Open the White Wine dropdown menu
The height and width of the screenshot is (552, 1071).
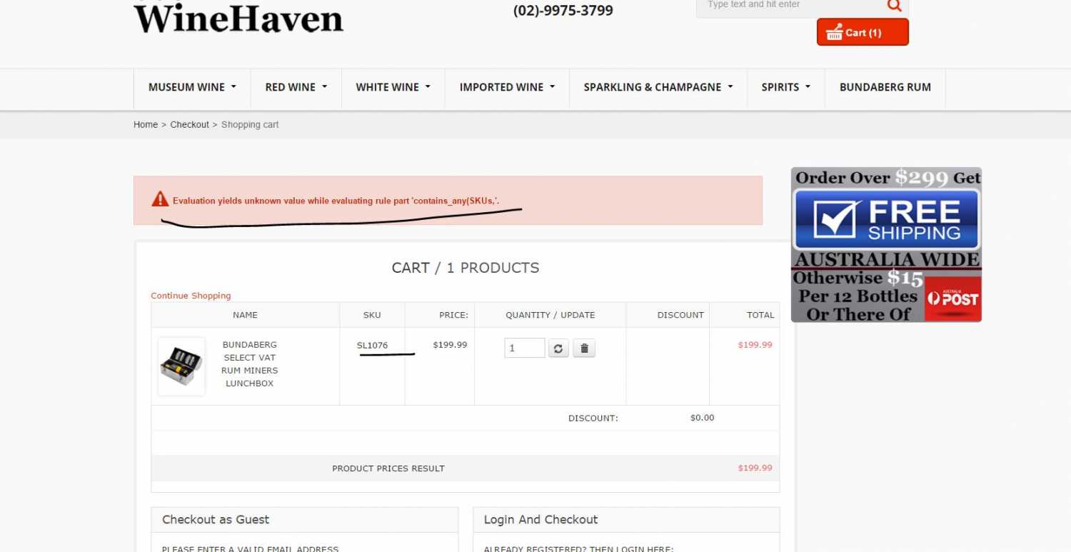pos(393,87)
